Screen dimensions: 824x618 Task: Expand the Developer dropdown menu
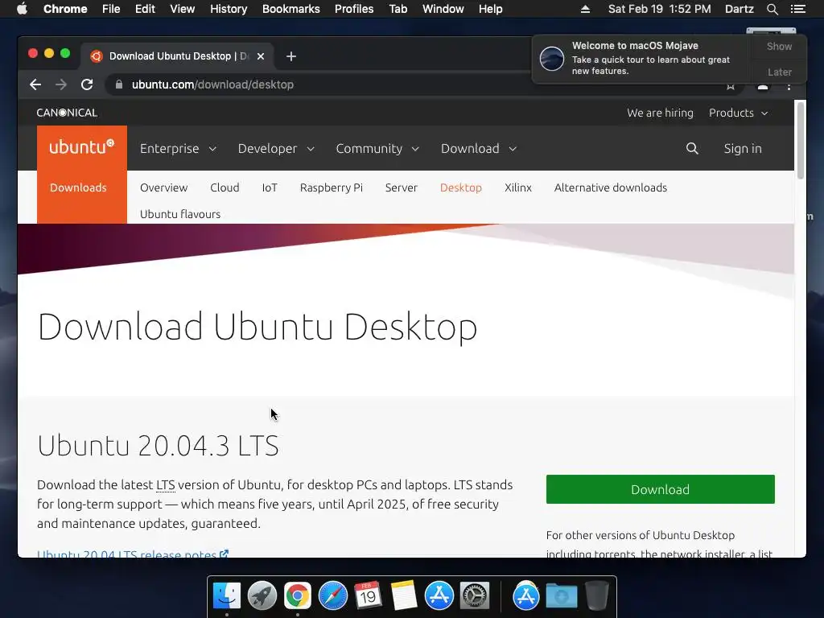(276, 149)
